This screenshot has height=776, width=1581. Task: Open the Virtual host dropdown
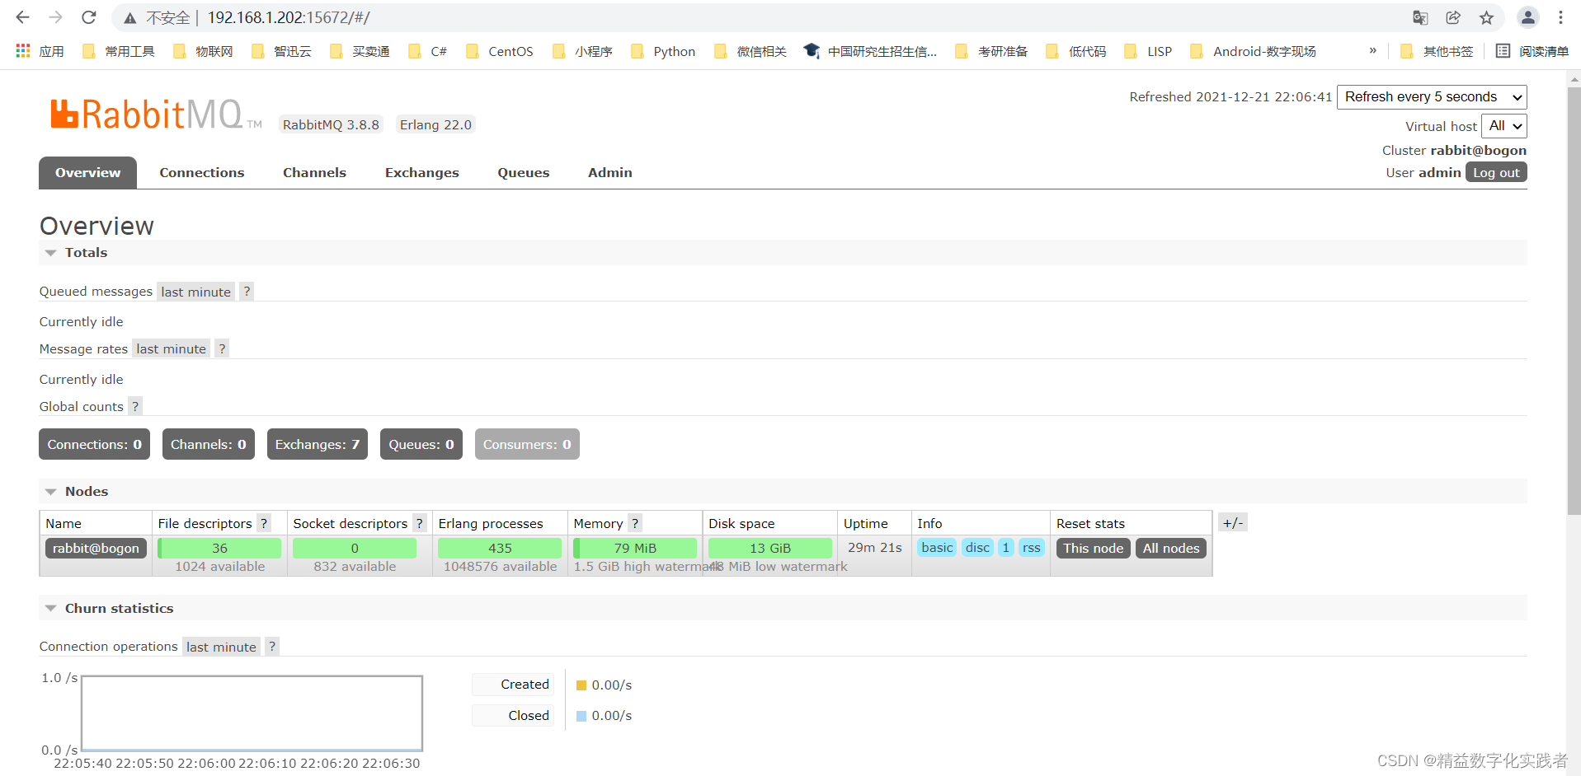(1504, 126)
